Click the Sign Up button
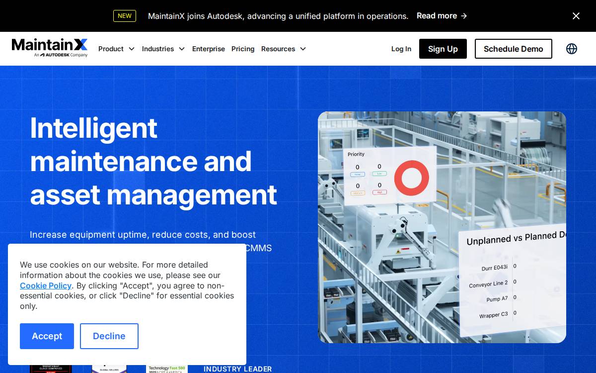This screenshot has width=596, height=373. point(443,49)
